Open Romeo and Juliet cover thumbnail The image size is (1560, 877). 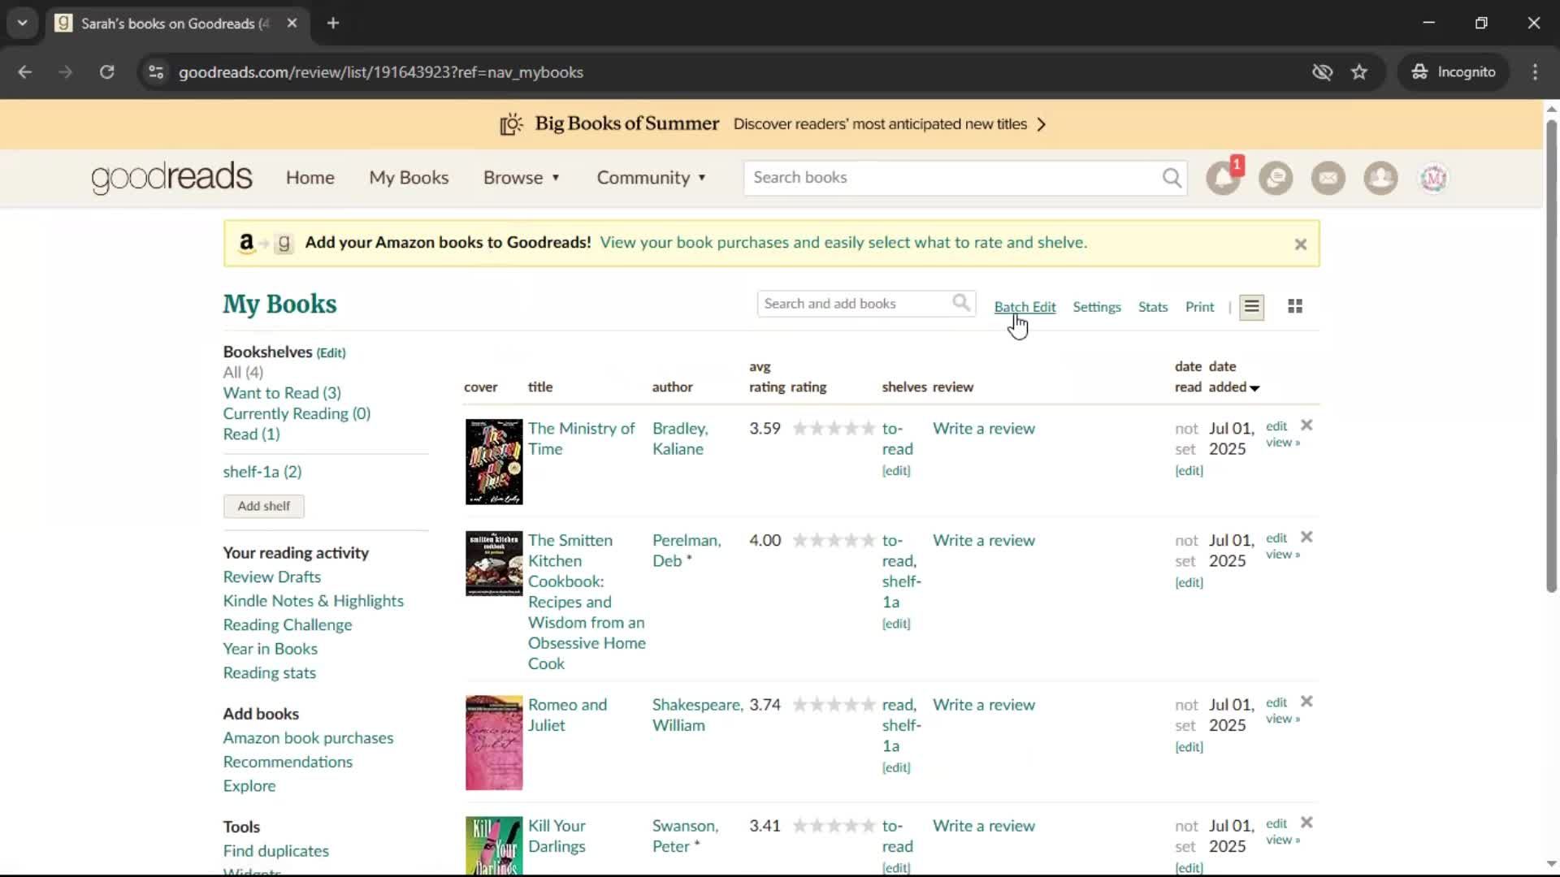click(493, 742)
